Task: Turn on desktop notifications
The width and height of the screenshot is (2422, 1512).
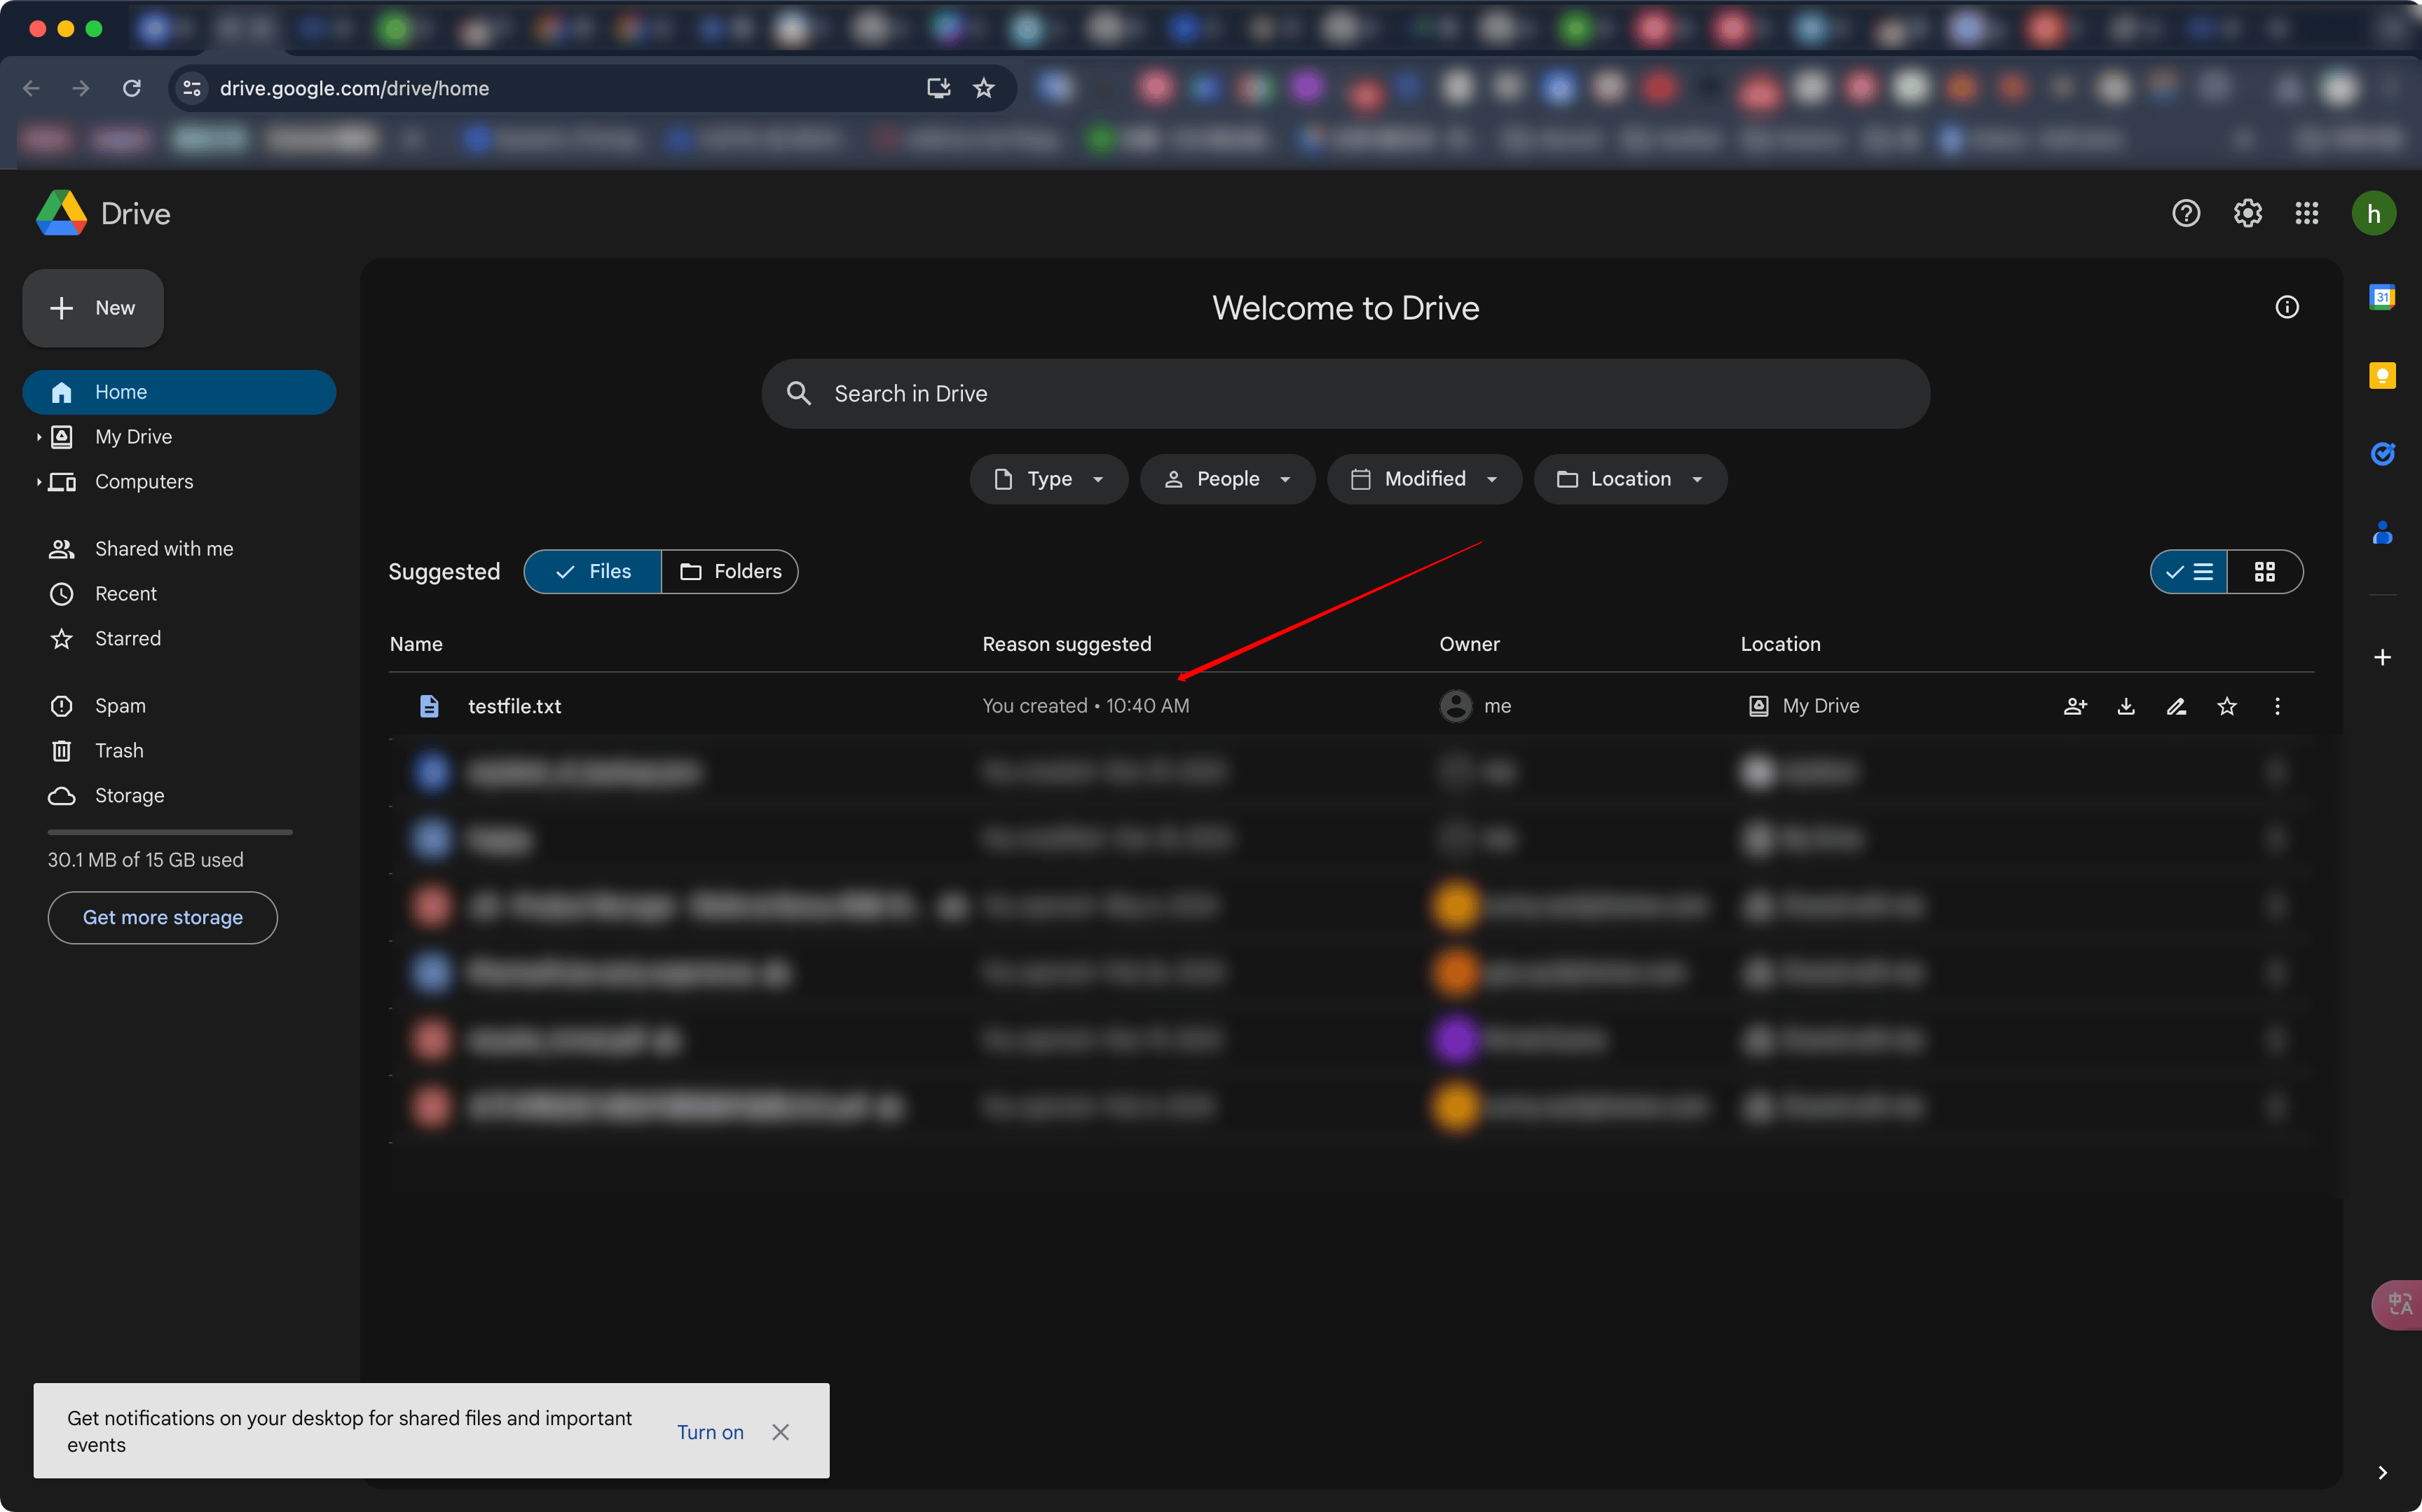Action: 710,1432
